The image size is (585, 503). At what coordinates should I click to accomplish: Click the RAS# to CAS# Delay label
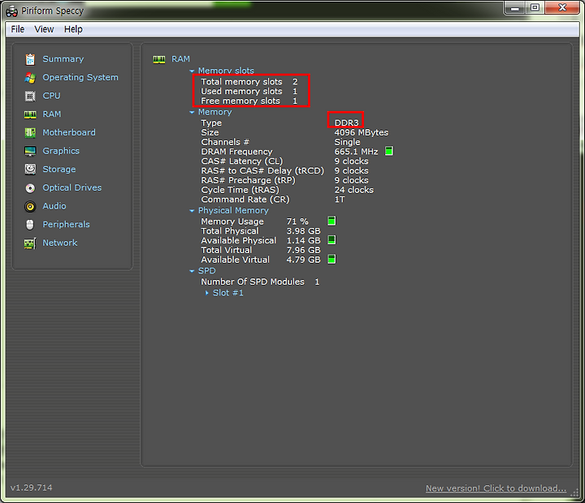[262, 171]
